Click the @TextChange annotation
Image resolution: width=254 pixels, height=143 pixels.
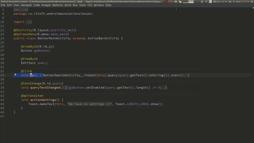pos(31,83)
